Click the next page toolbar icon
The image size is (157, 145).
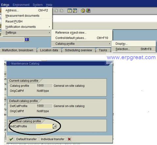[62, 11]
